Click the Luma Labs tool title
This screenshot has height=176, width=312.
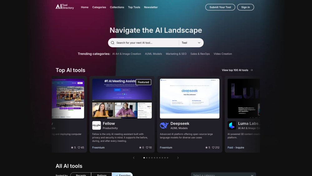(249, 123)
